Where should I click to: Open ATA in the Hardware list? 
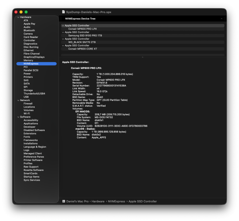(26, 21)
